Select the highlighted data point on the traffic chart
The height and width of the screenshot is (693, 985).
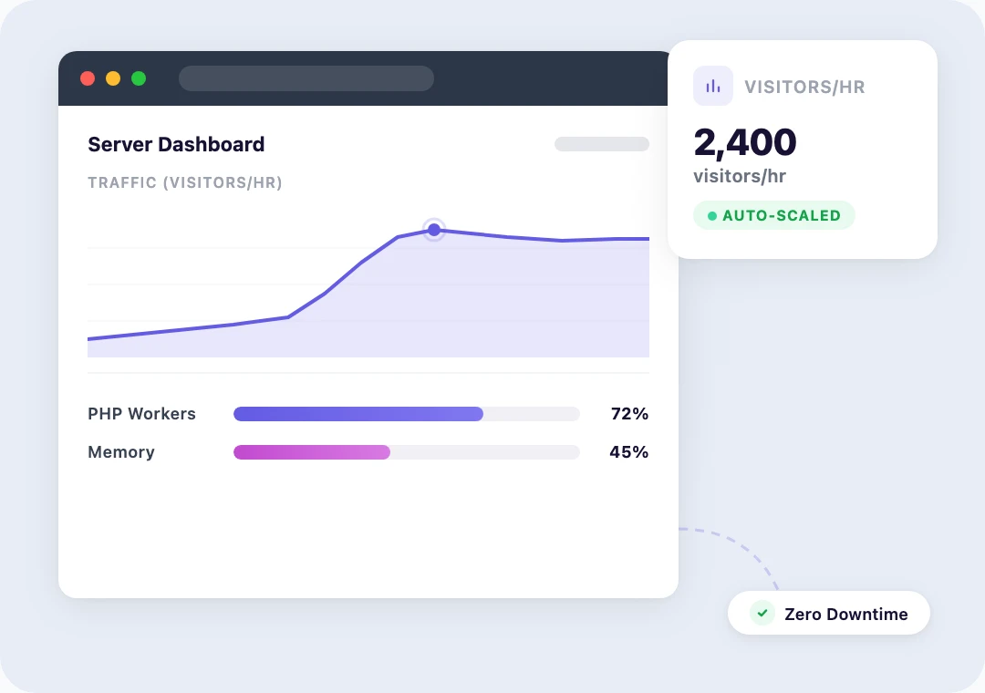click(434, 230)
